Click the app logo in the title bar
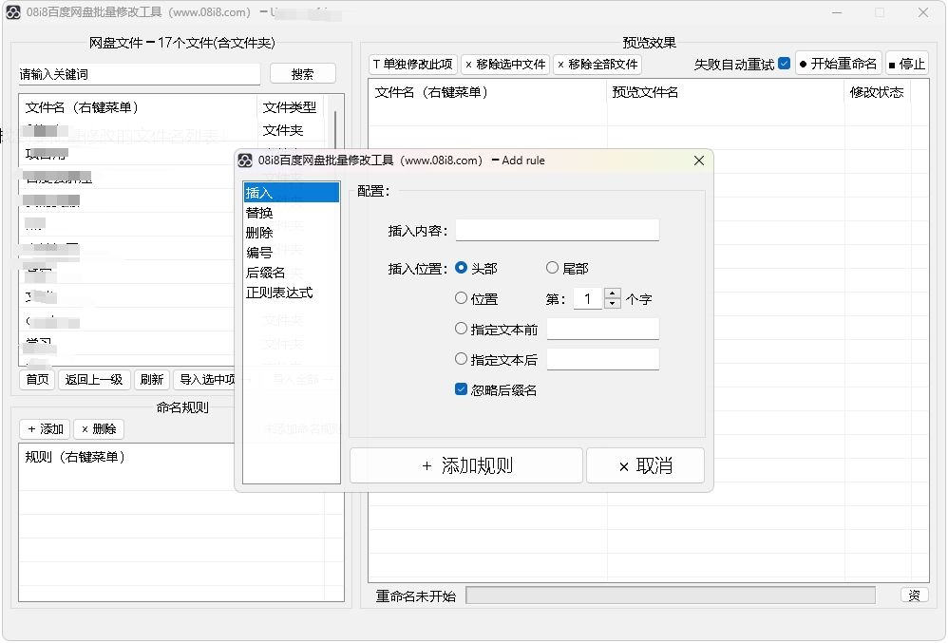The height and width of the screenshot is (643, 948). pos(12,12)
